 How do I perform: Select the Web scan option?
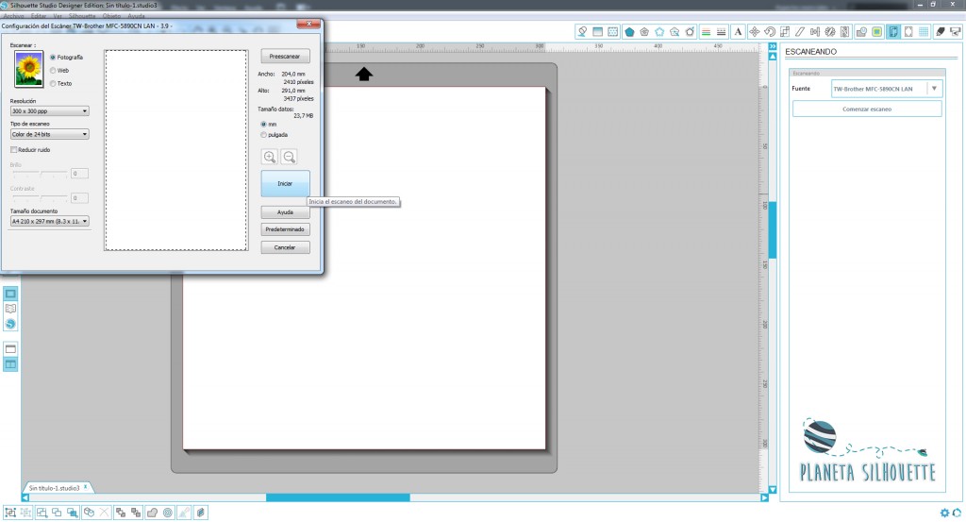tap(59, 70)
